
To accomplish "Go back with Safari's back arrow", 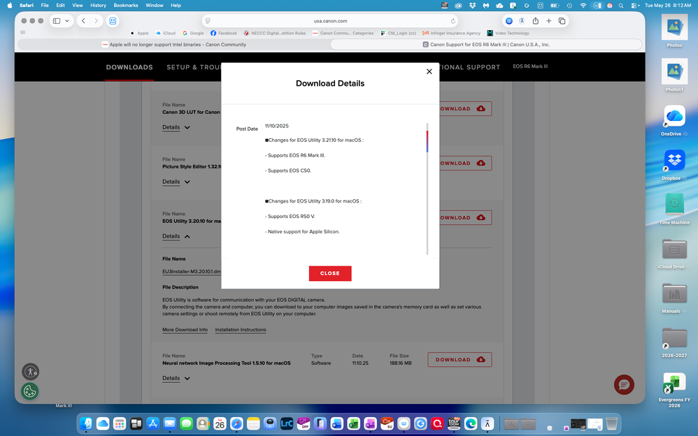I will point(83,21).
